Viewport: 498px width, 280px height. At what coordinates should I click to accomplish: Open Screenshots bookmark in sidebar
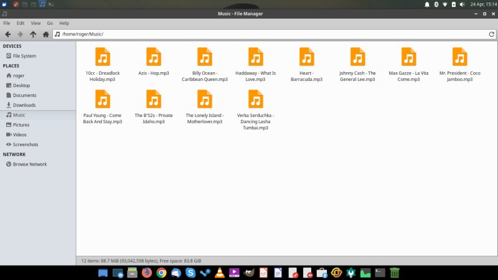point(38,144)
